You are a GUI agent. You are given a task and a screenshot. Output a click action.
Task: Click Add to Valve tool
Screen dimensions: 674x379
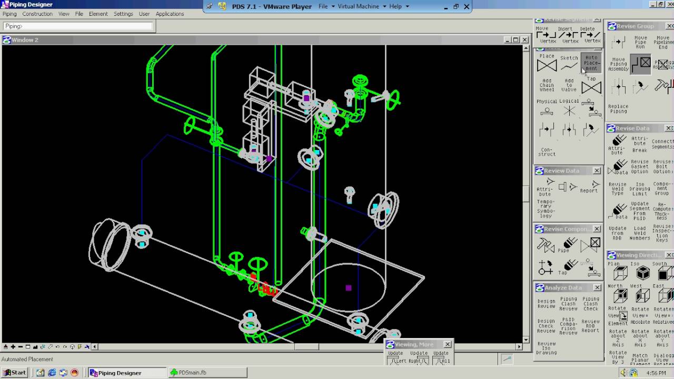tap(569, 85)
